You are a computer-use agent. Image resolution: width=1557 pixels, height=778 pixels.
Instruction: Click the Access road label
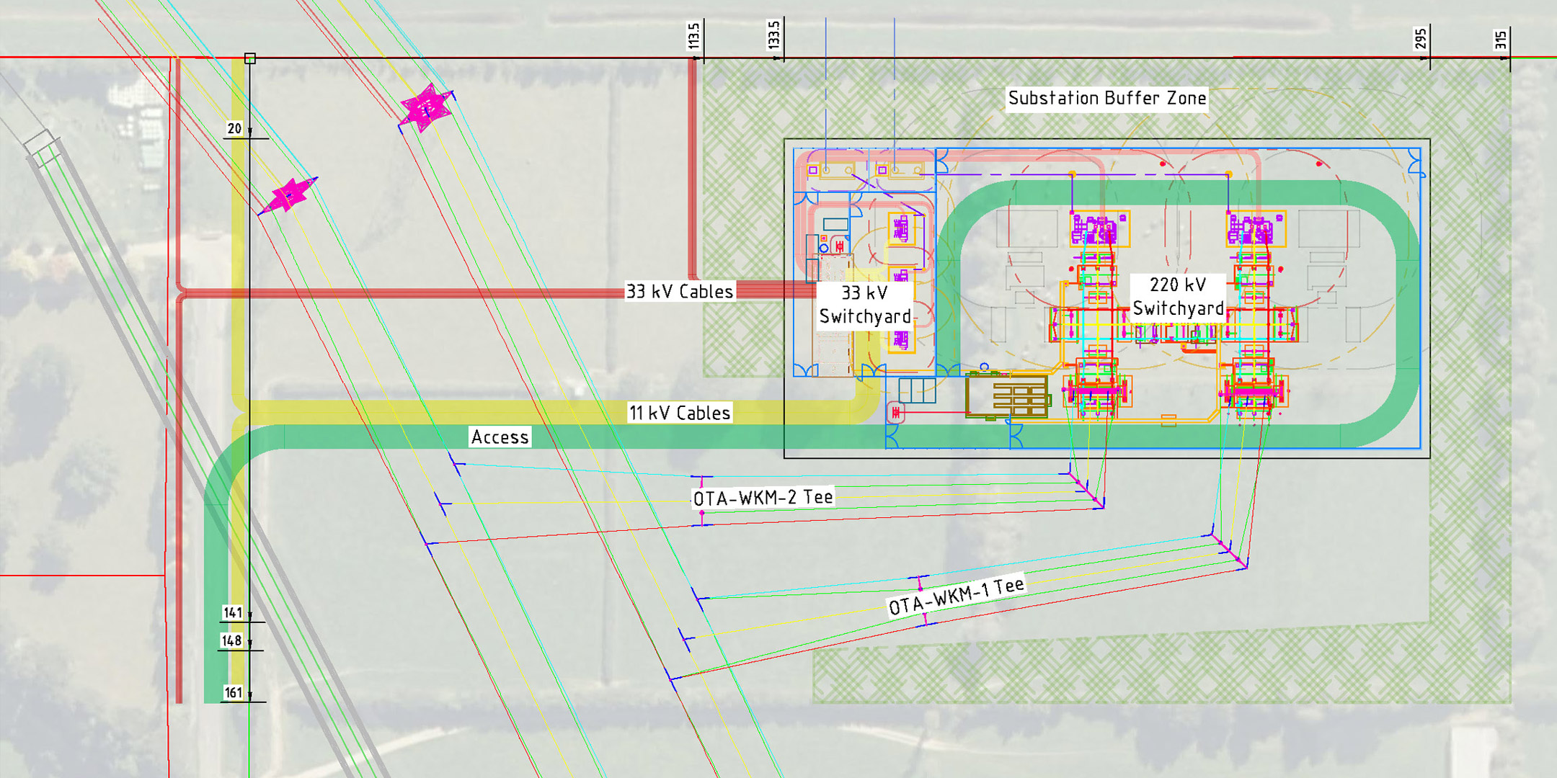[500, 437]
